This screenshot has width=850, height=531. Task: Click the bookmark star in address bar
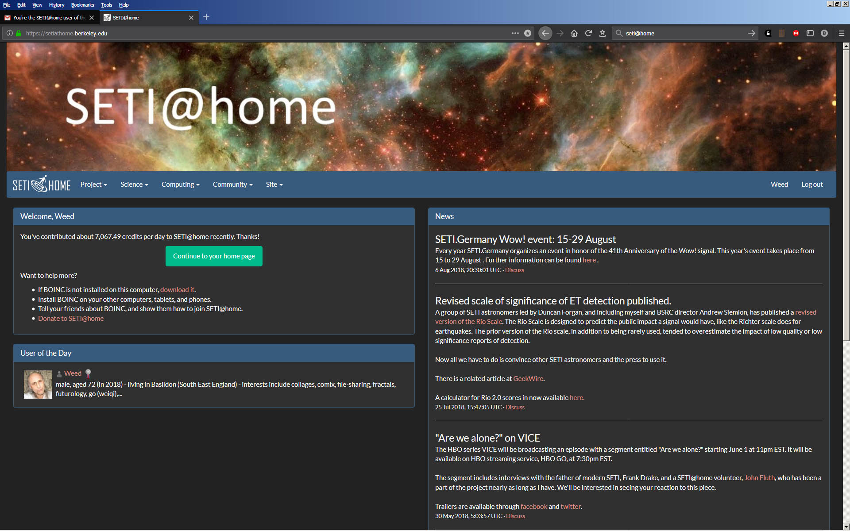tap(528, 33)
